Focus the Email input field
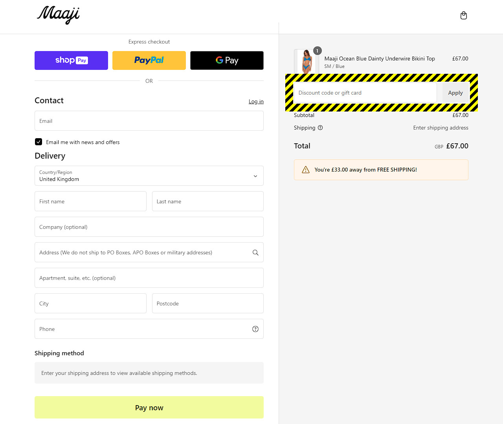 [x=149, y=121]
